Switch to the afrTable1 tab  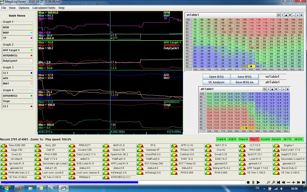(x=272, y=82)
